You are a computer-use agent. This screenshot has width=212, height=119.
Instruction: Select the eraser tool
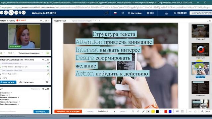pos(177,111)
